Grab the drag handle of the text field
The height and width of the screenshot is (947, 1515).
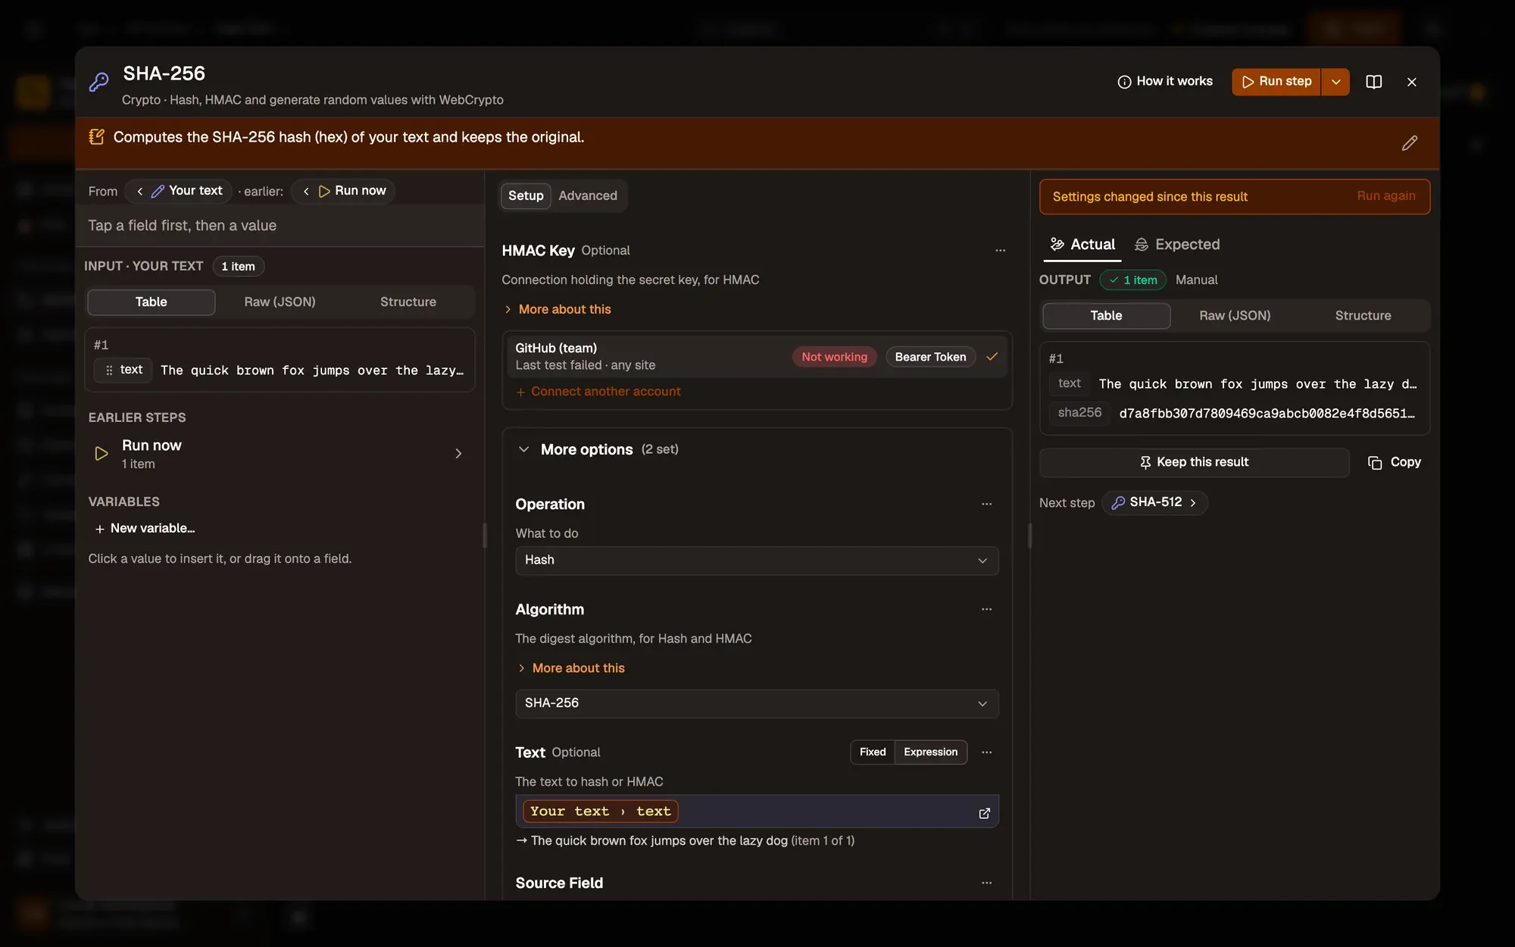[109, 370]
